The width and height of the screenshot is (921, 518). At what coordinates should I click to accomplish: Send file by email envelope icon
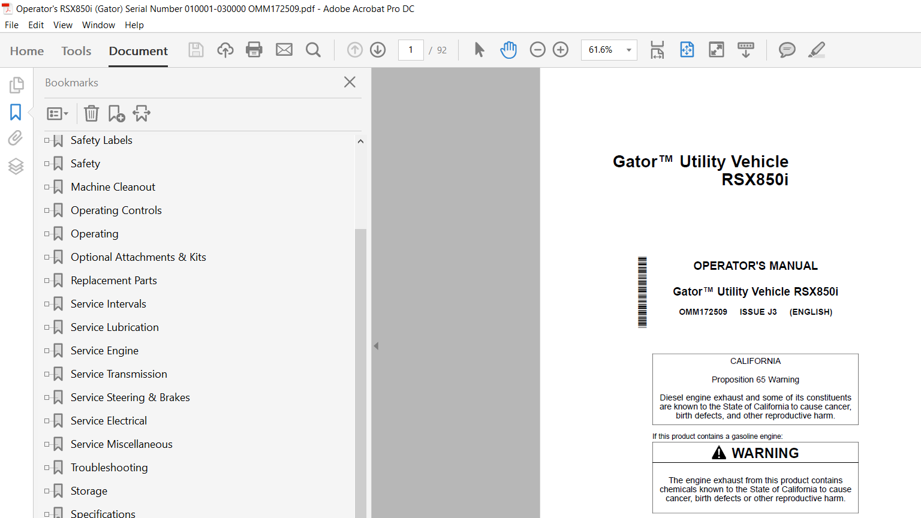coord(284,50)
